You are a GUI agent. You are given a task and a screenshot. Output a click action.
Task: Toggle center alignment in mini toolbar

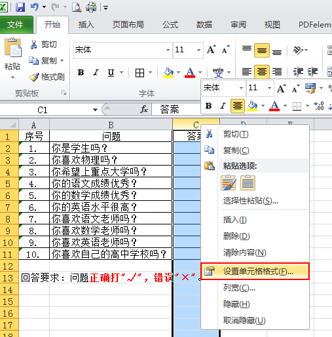[x=238, y=106]
